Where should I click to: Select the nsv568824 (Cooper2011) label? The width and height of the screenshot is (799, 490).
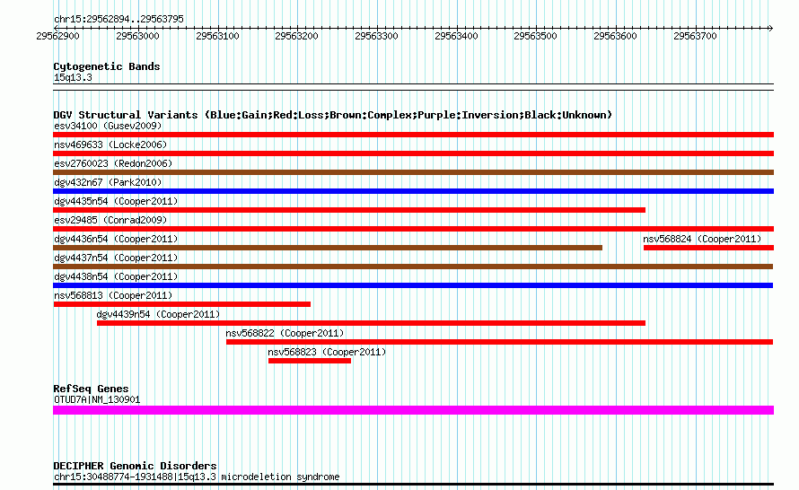[x=702, y=239]
